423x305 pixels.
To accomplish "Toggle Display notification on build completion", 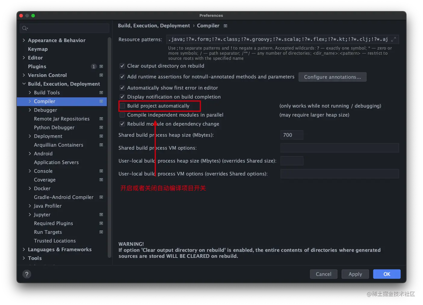I will tap(122, 97).
